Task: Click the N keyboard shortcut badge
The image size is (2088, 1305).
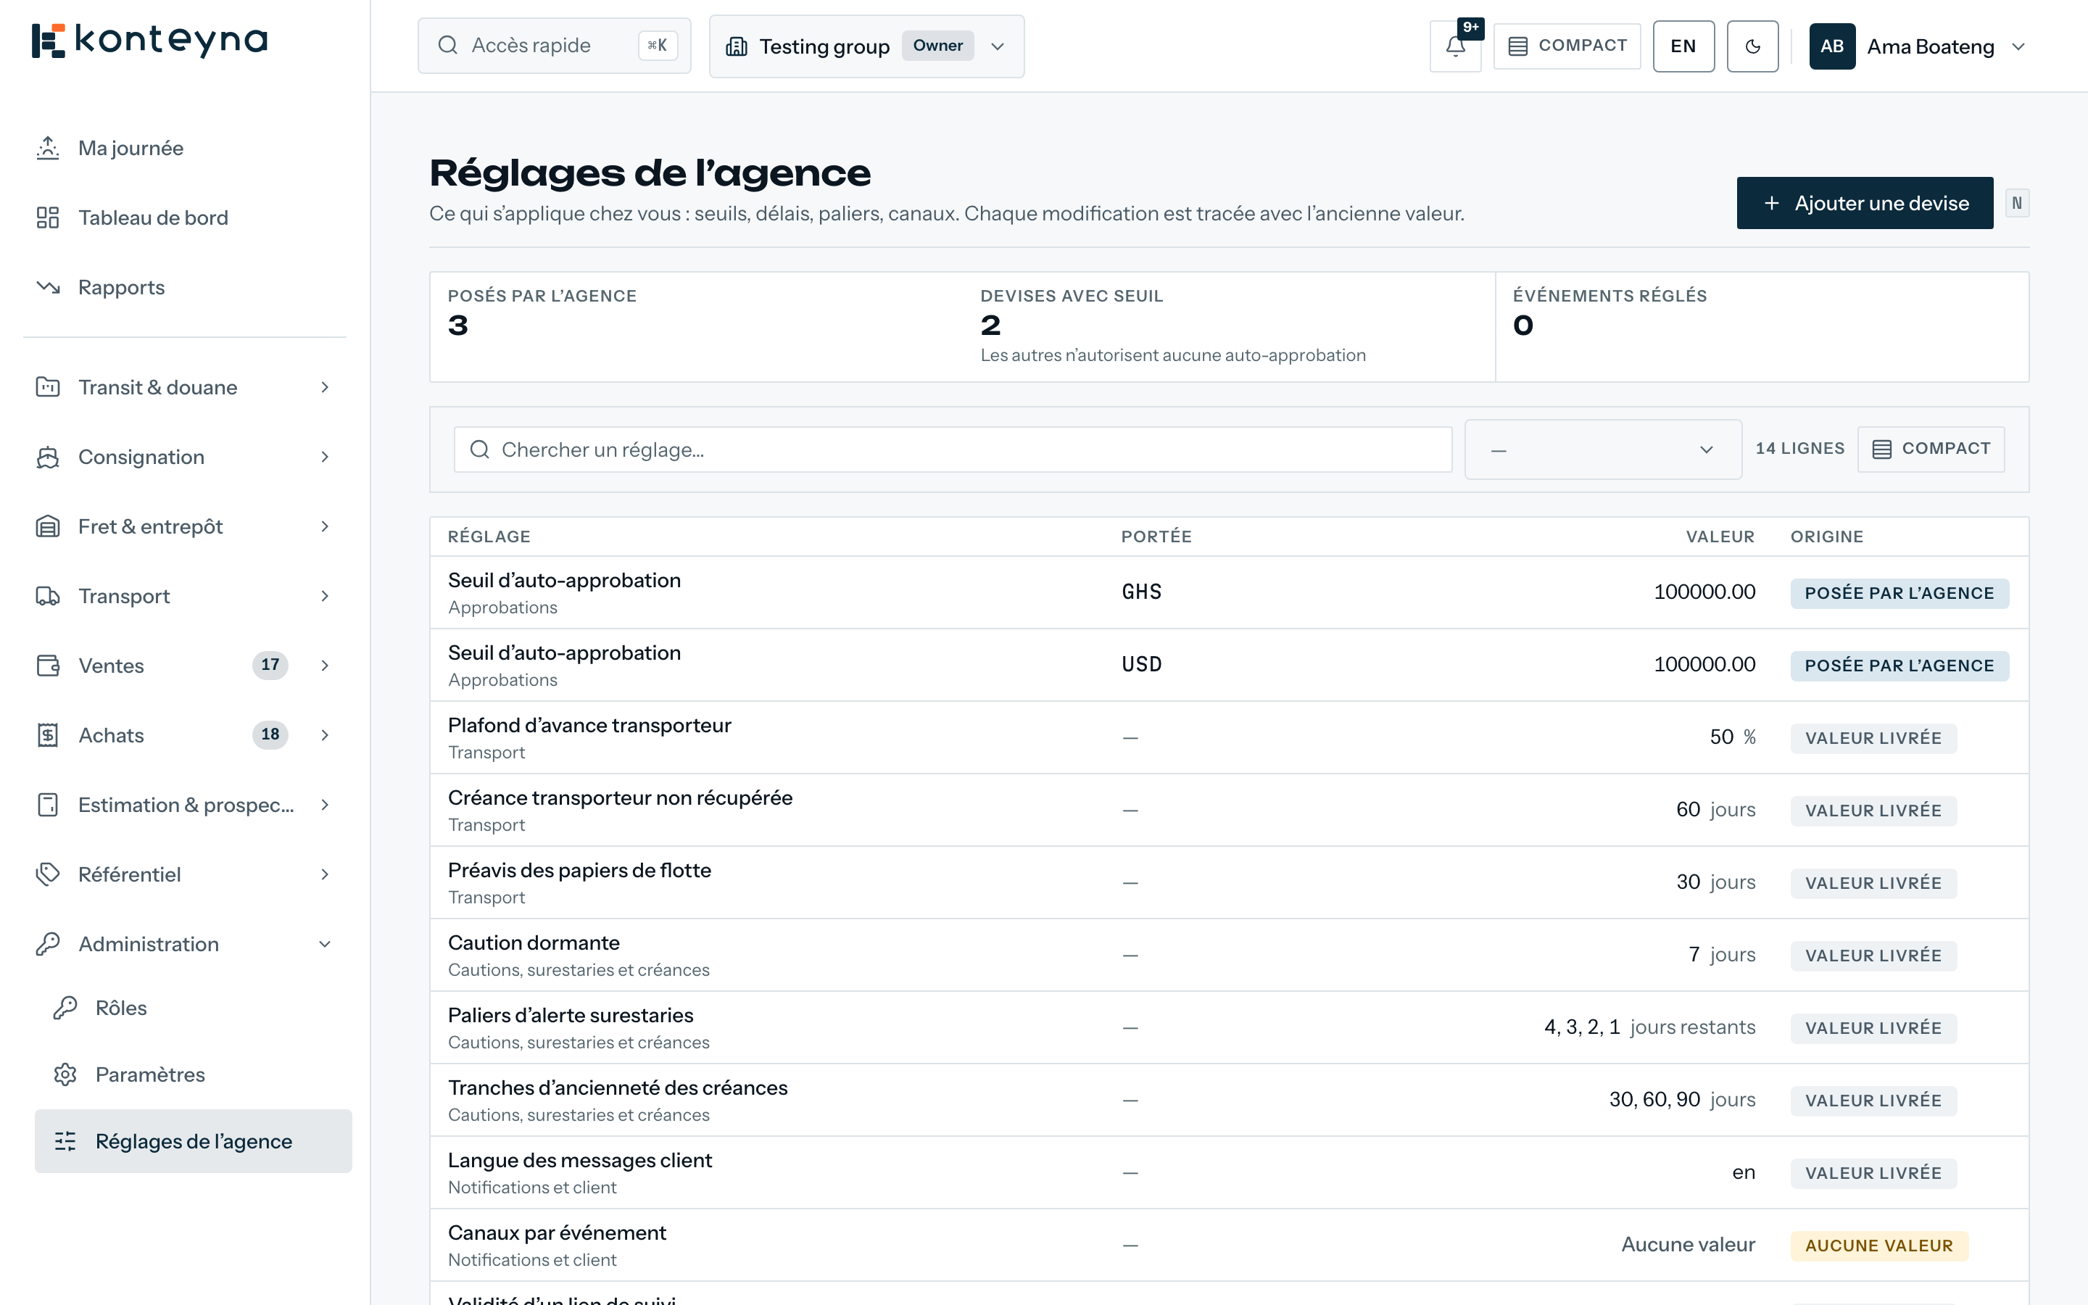Action: [x=2016, y=203]
